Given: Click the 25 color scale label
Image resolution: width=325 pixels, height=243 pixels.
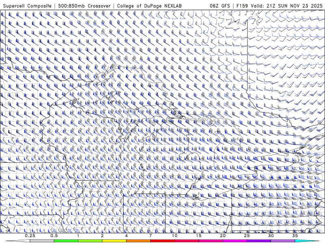Looking at the screenshot, I should tap(247, 236).
